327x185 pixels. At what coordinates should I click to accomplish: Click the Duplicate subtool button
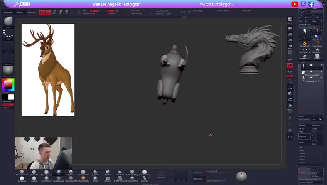pos(305,136)
